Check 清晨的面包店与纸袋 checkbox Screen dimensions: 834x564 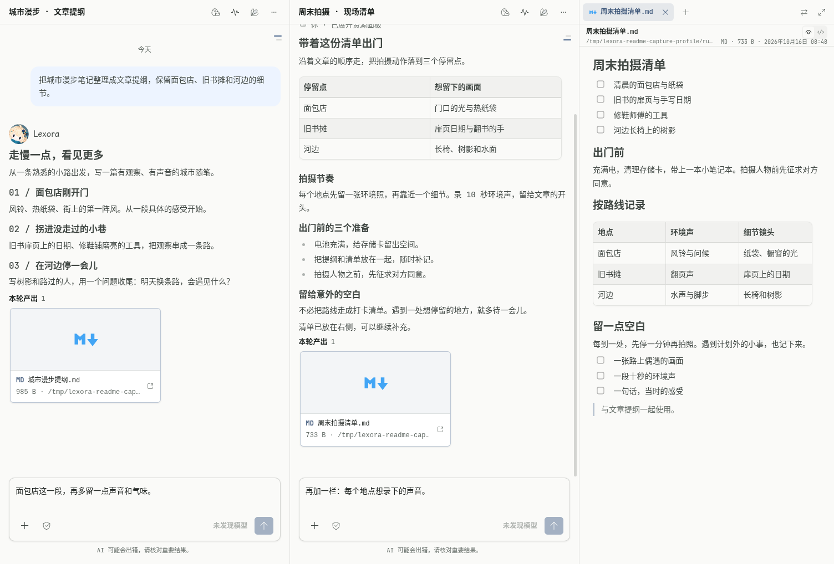coord(601,84)
